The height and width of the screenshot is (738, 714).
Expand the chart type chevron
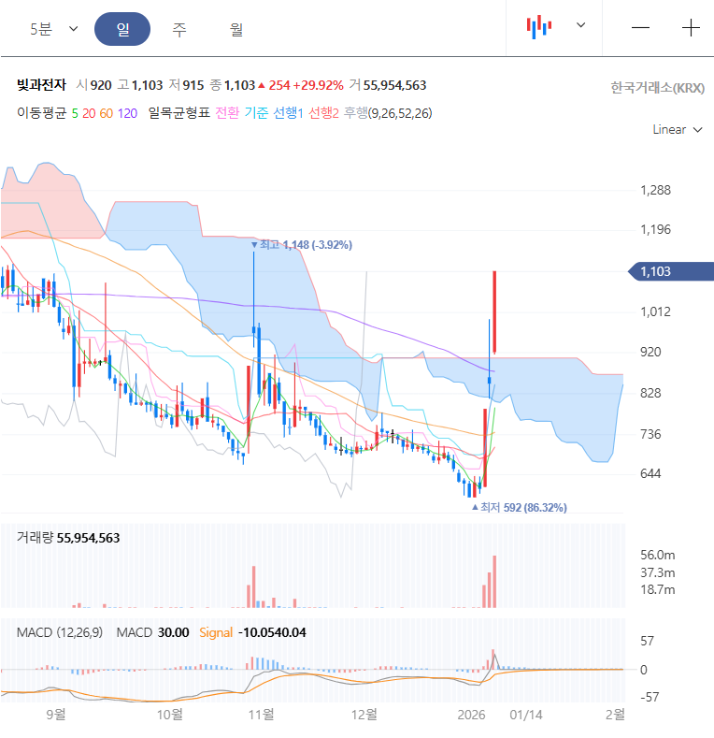(581, 25)
